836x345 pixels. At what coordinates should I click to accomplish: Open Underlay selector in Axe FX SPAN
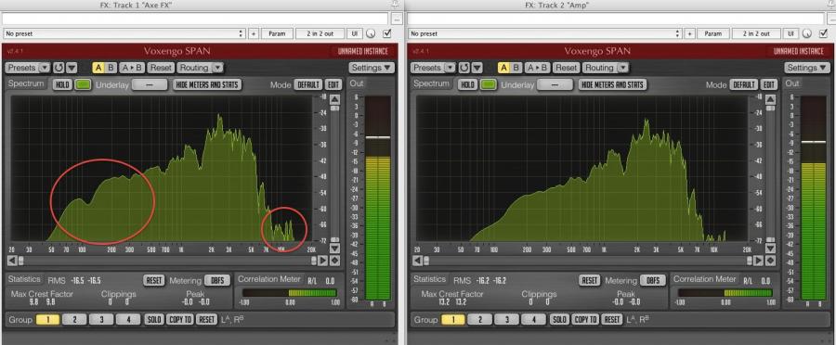(150, 84)
